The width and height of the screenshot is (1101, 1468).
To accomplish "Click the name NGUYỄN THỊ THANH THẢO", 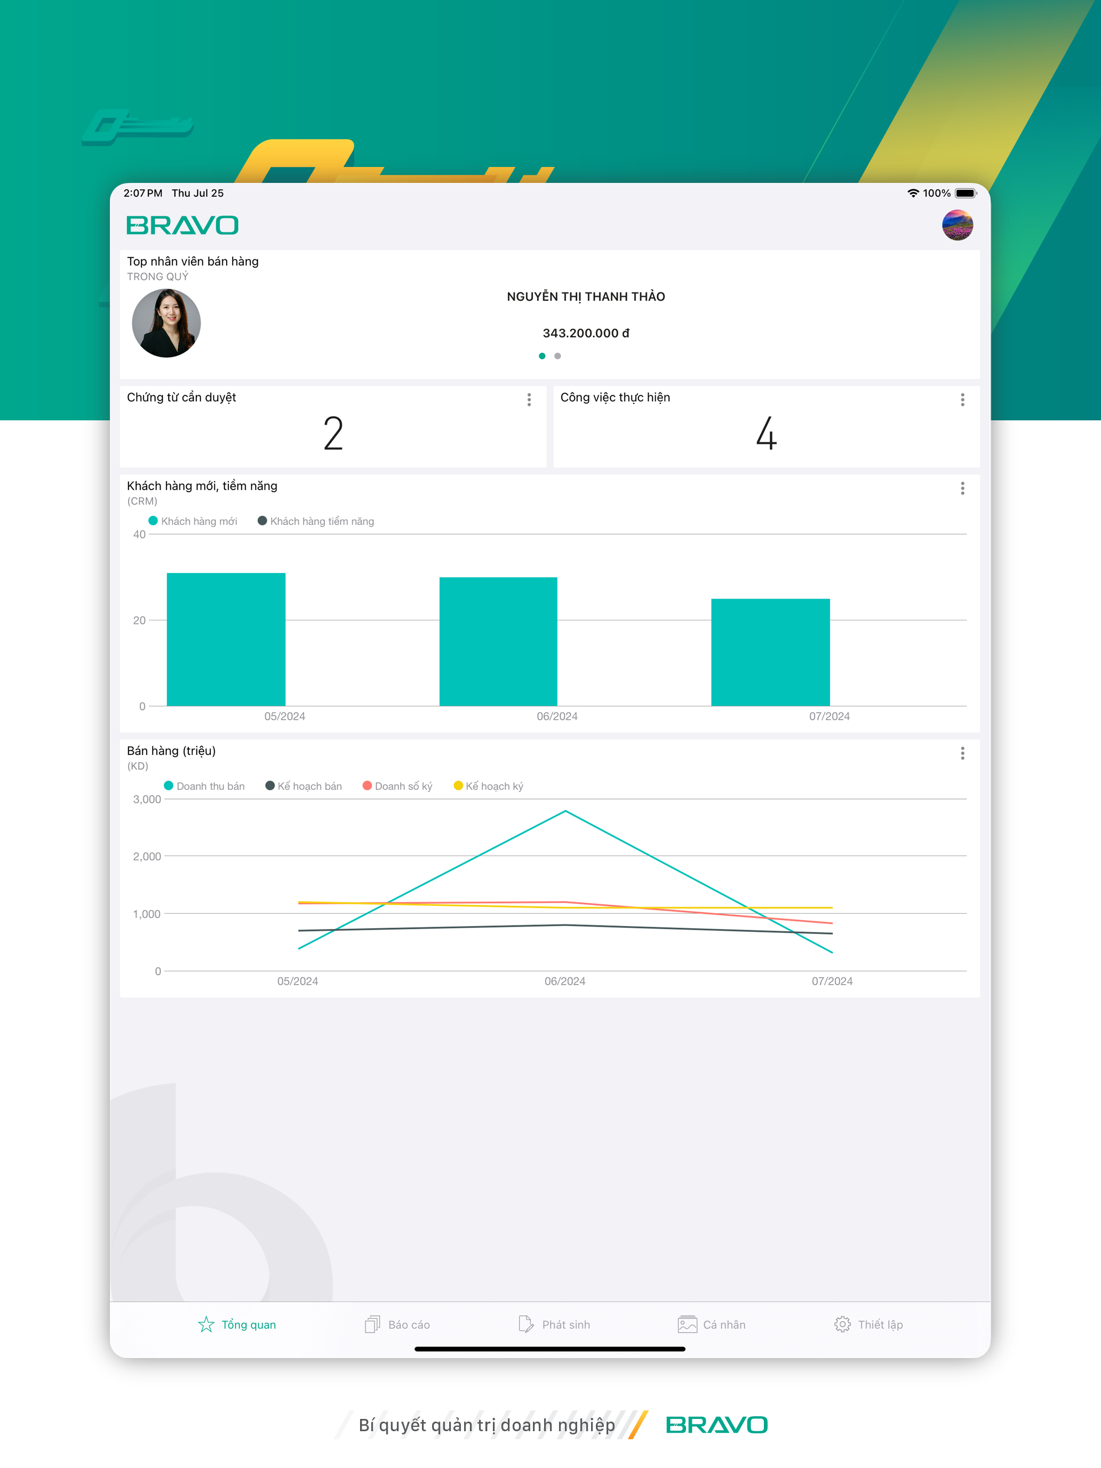I will tap(586, 297).
